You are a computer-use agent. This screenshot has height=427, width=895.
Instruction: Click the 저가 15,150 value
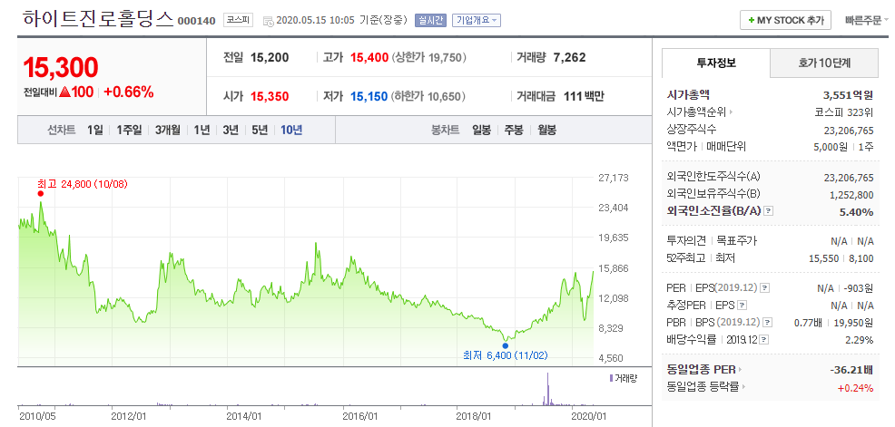(369, 96)
